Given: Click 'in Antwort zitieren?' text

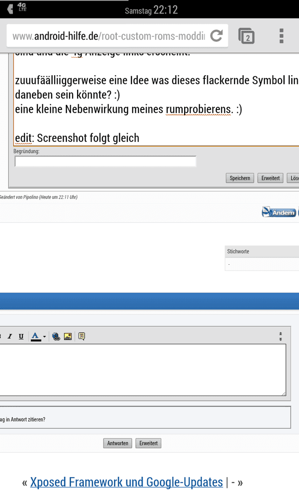Looking at the screenshot, I should click(25, 420).
